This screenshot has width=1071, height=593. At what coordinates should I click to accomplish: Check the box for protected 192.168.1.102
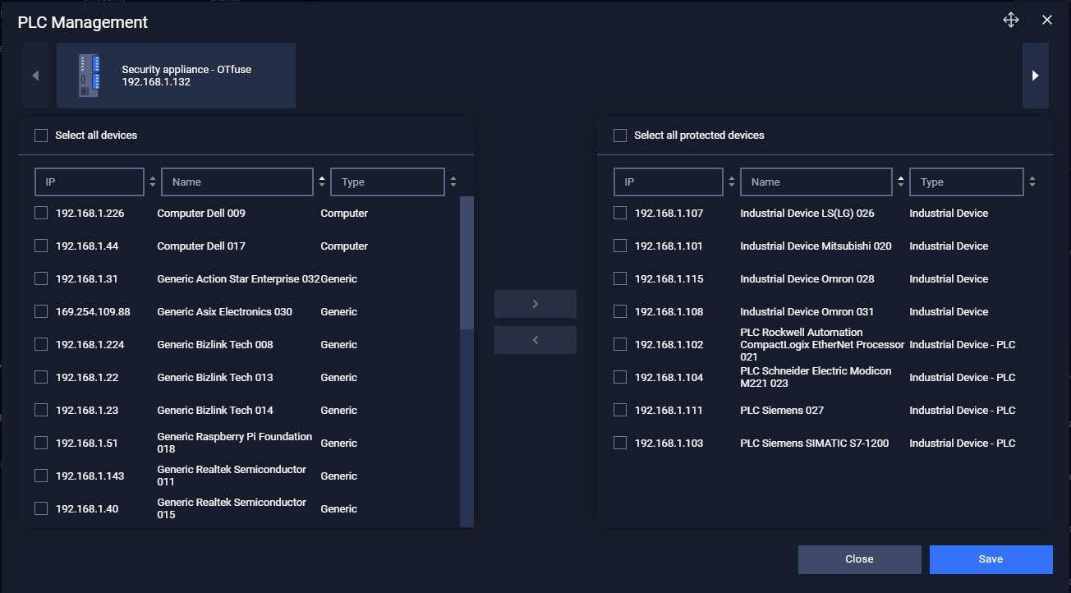(x=620, y=344)
